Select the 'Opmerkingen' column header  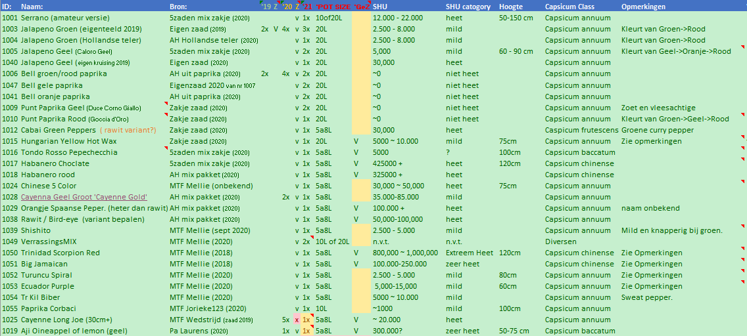(643, 7)
